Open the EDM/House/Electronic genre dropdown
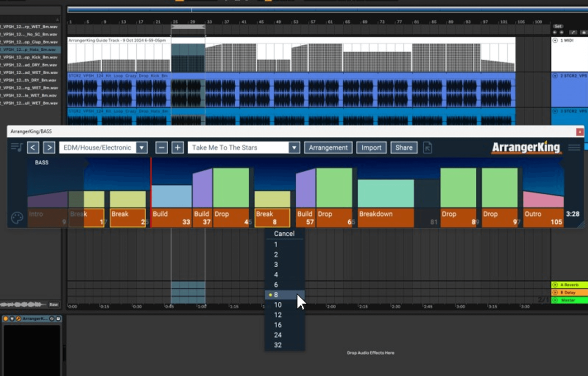This screenshot has width=588, height=376. 142,148
